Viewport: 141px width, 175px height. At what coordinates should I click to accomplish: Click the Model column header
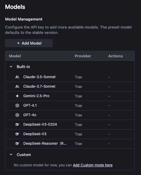click(15, 56)
